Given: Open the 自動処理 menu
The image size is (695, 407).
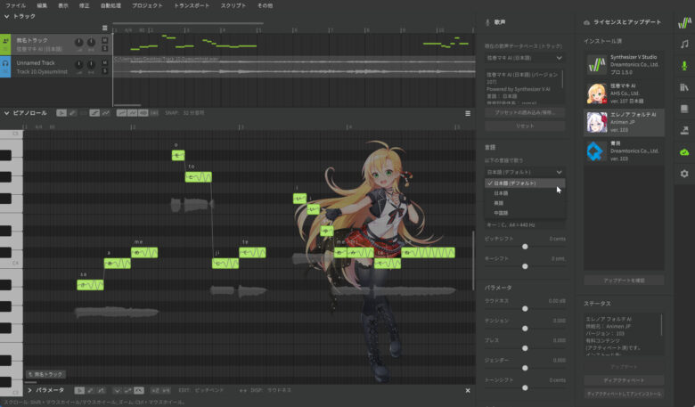Looking at the screenshot, I should (x=110, y=5).
